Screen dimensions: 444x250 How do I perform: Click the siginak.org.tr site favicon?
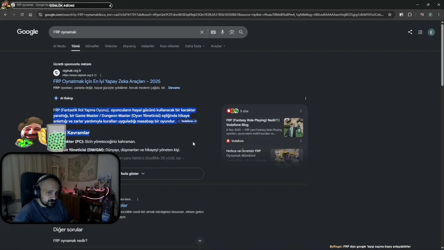pos(57,73)
